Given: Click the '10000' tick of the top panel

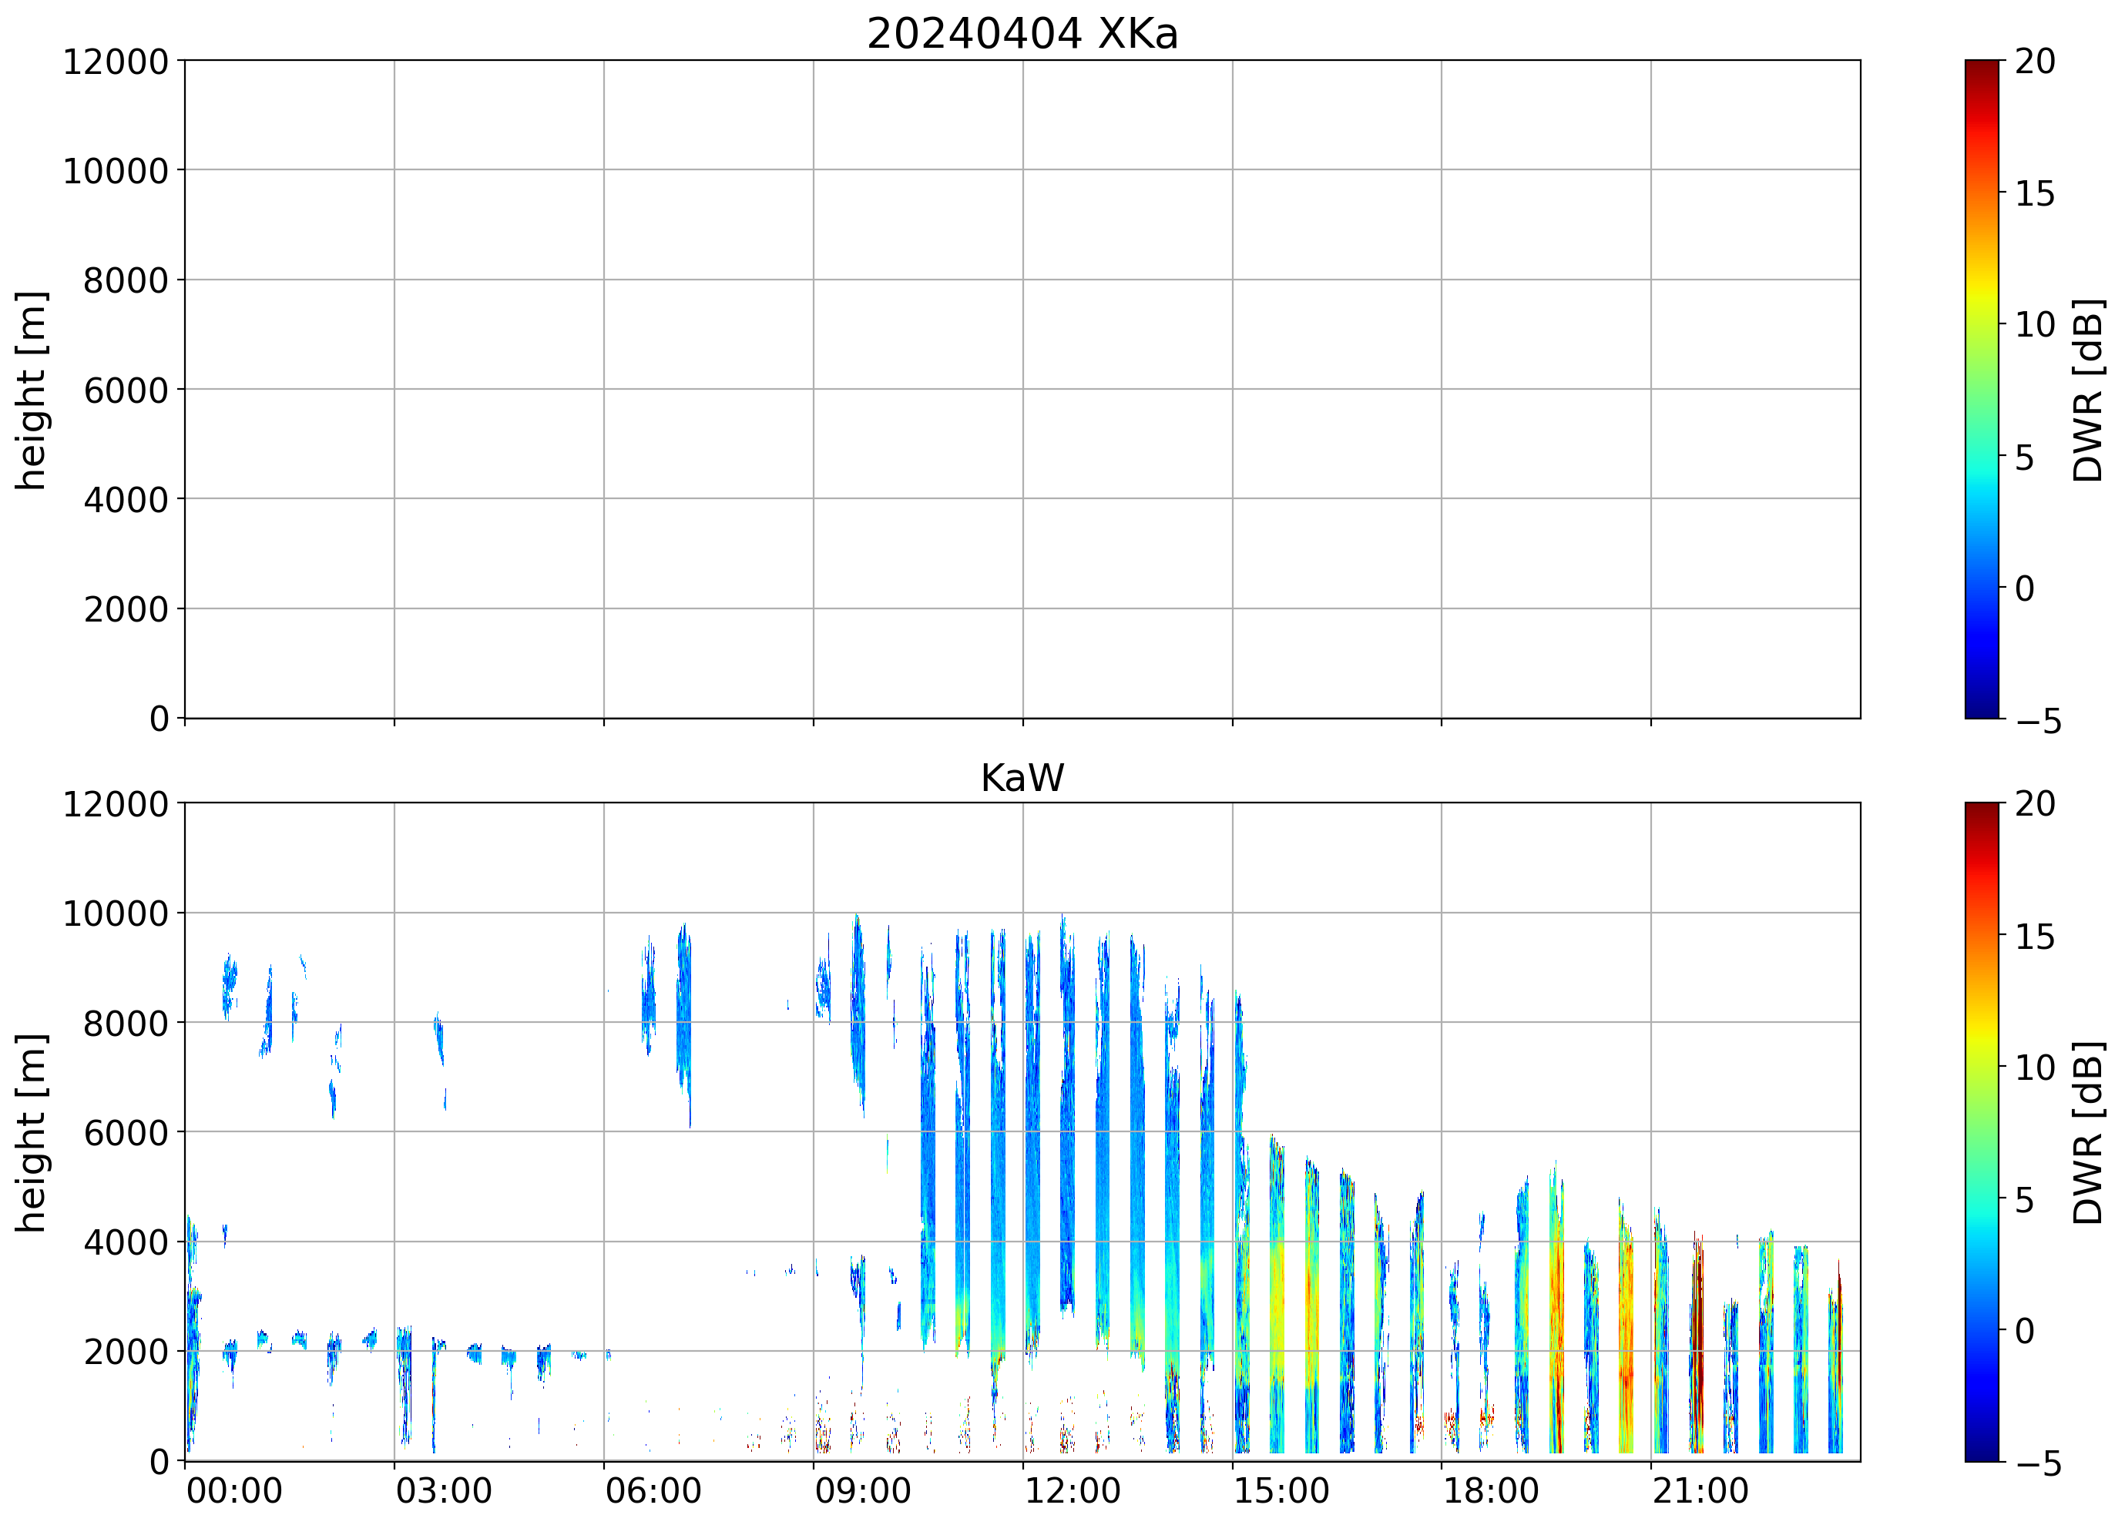Looking at the screenshot, I should pos(116,172).
